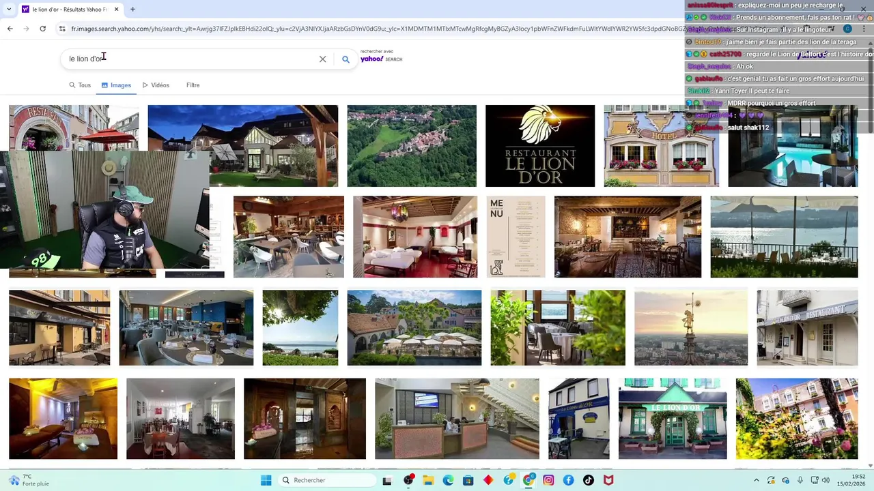Switch to the Tous results tab
The image size is (874, 491).
pyautogui.click(x=80, y=85)
